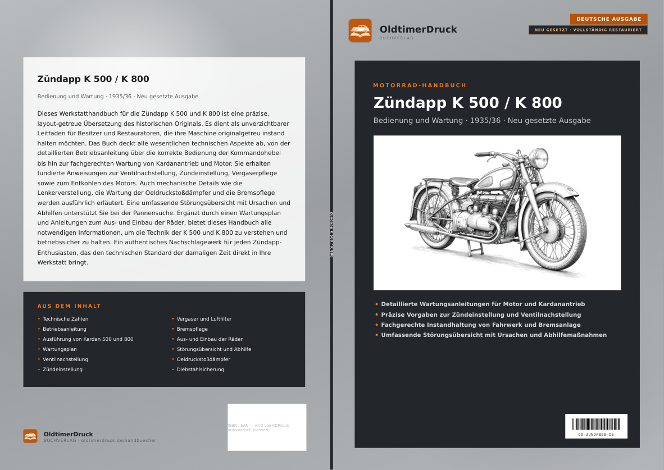Click the motorcycle illustration

(x=497, y=213)
